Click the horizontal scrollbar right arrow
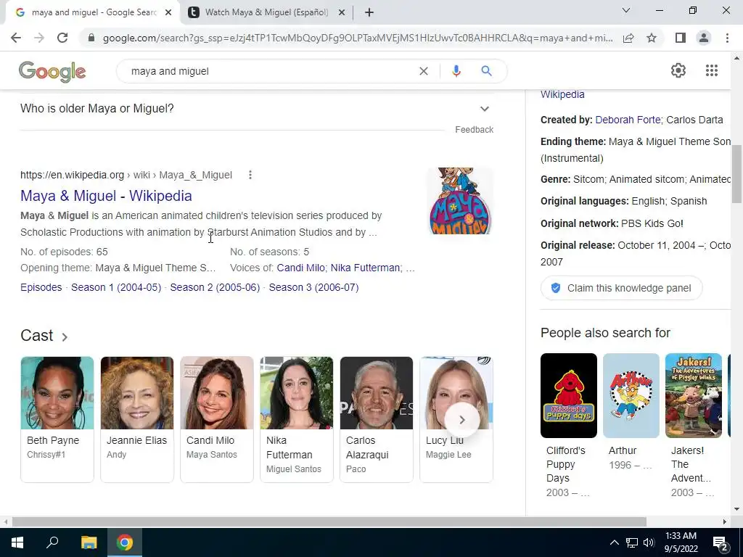743x557 pixels. [724, 521]
